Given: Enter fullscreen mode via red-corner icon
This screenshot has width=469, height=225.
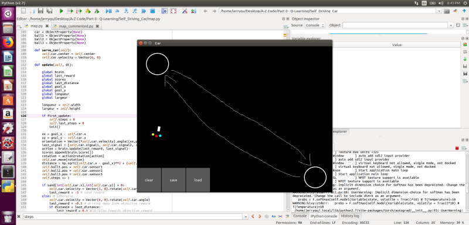Looking at the screenshot, I should [173, 11].
